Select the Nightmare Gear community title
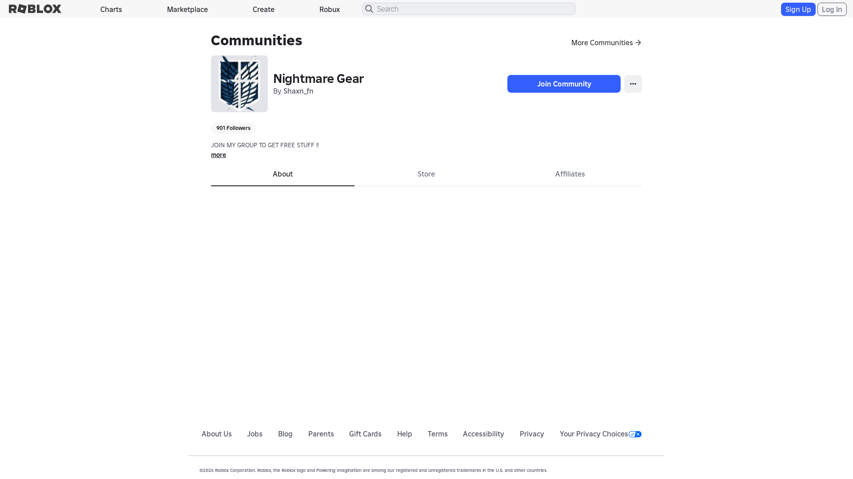Viewport: 853px width, 479px height. (x=319, y=79)
